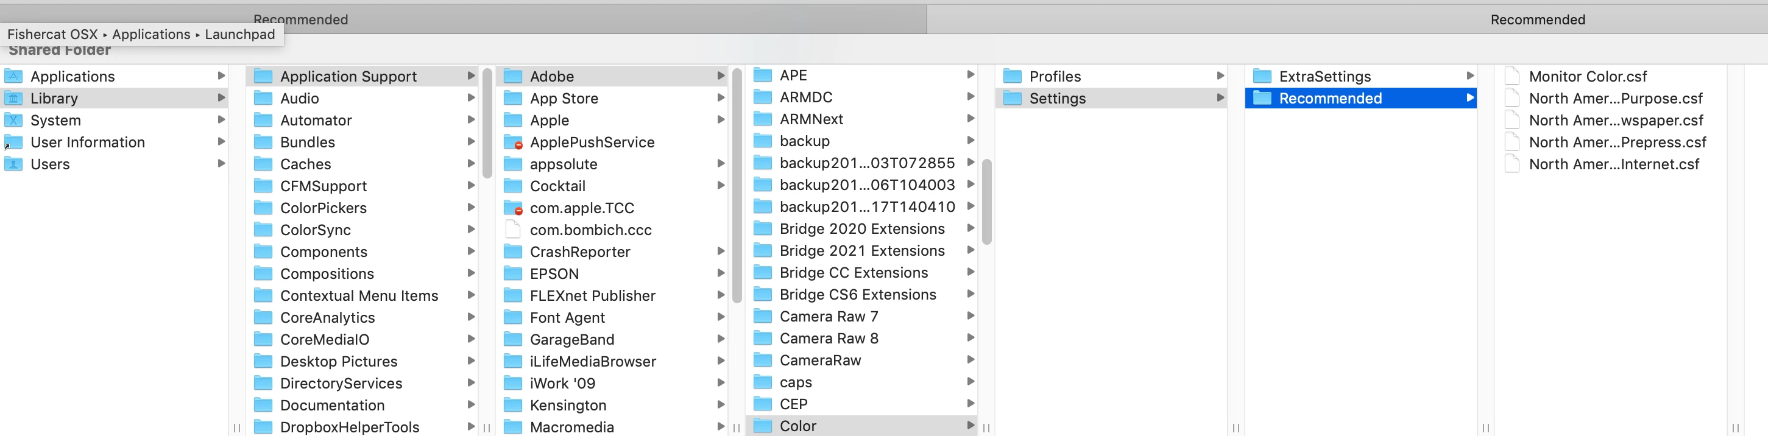Click the scrollbar in the Color column

pos(987,202)
